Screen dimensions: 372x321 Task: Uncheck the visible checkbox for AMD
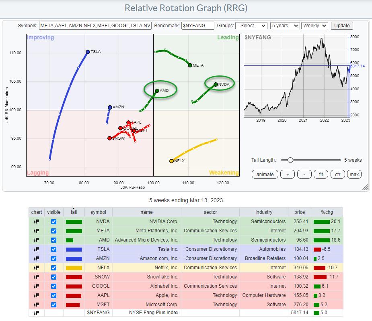coord(54,240)
